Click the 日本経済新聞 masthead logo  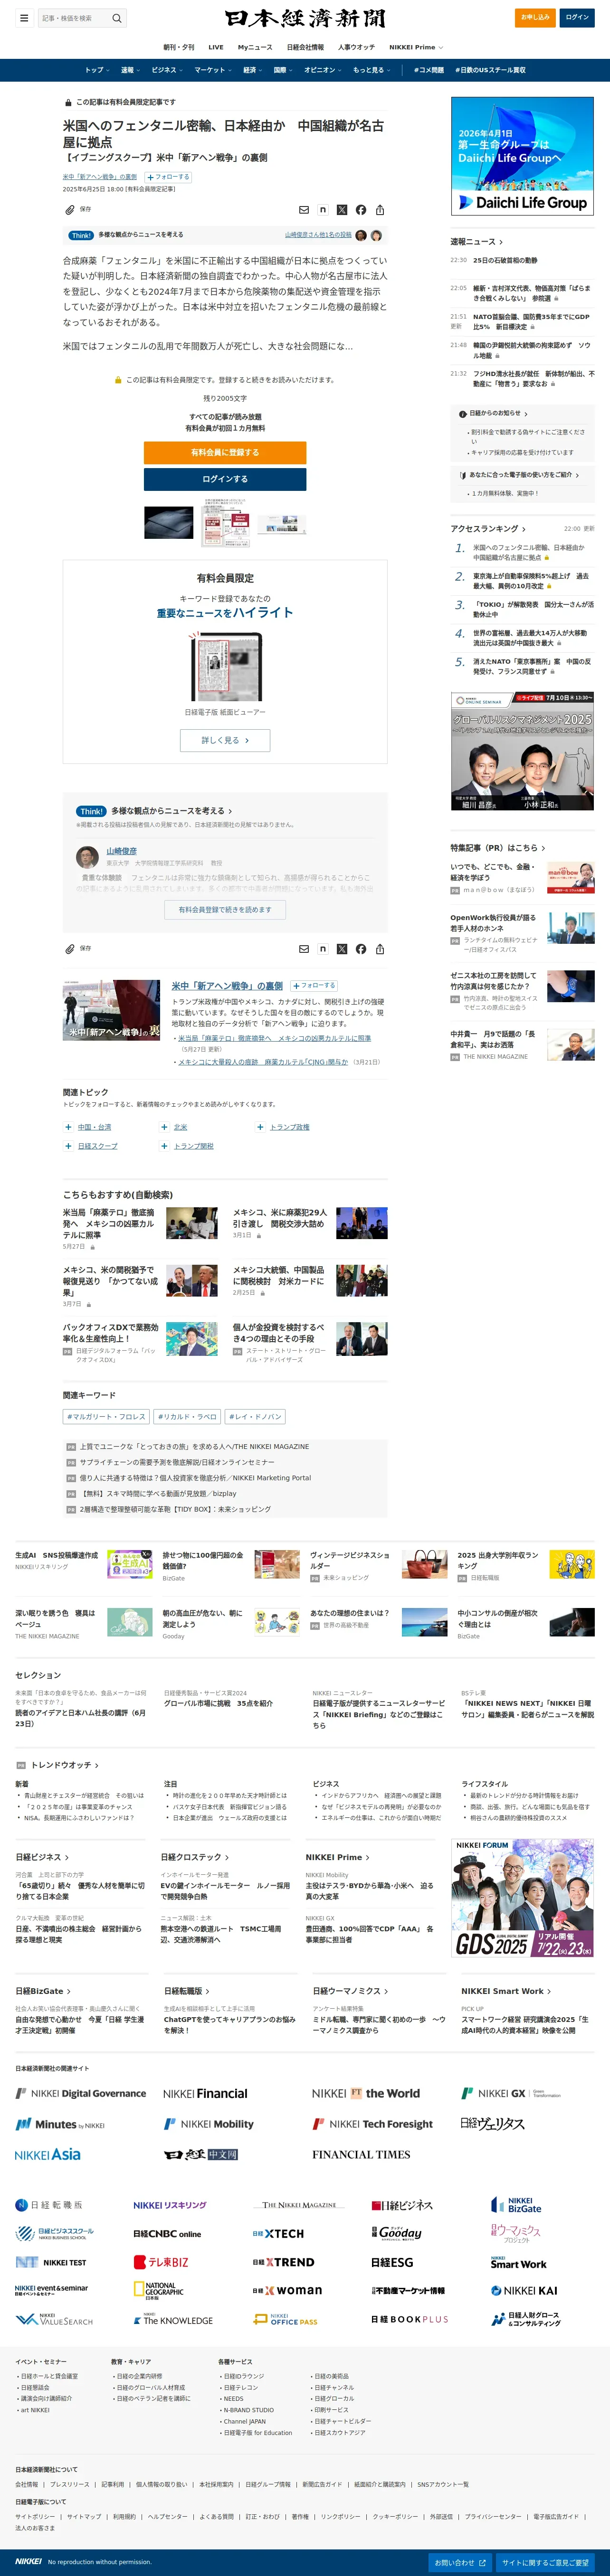305,18
